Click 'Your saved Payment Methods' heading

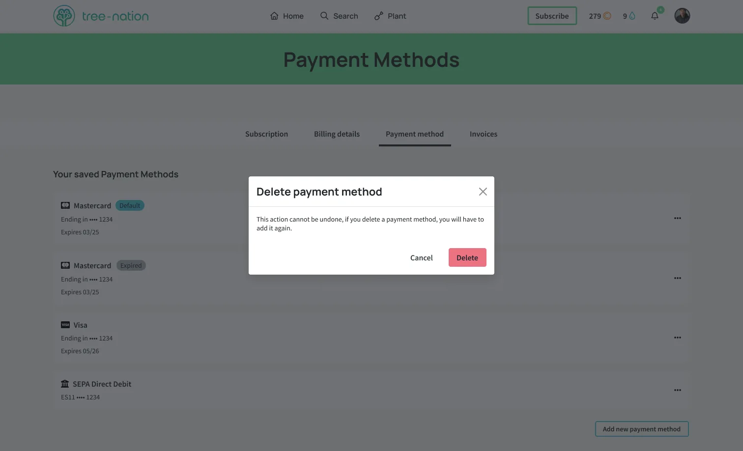pos(115,174)
